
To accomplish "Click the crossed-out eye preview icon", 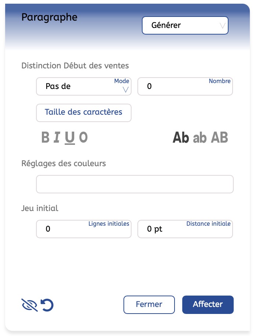I will pyautogui.click(x=29, y=305).
